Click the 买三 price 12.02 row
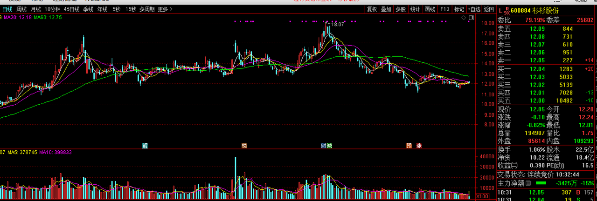 [547, 85]
